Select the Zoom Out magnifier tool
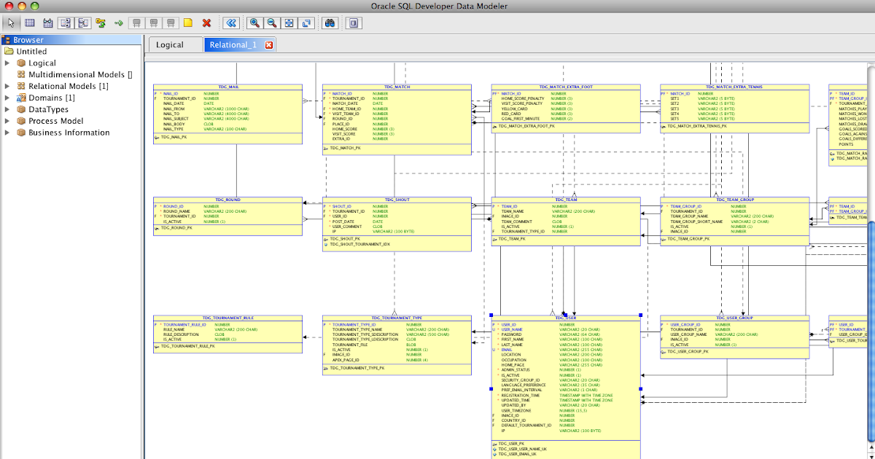875x459 pixels. point(270,23)
